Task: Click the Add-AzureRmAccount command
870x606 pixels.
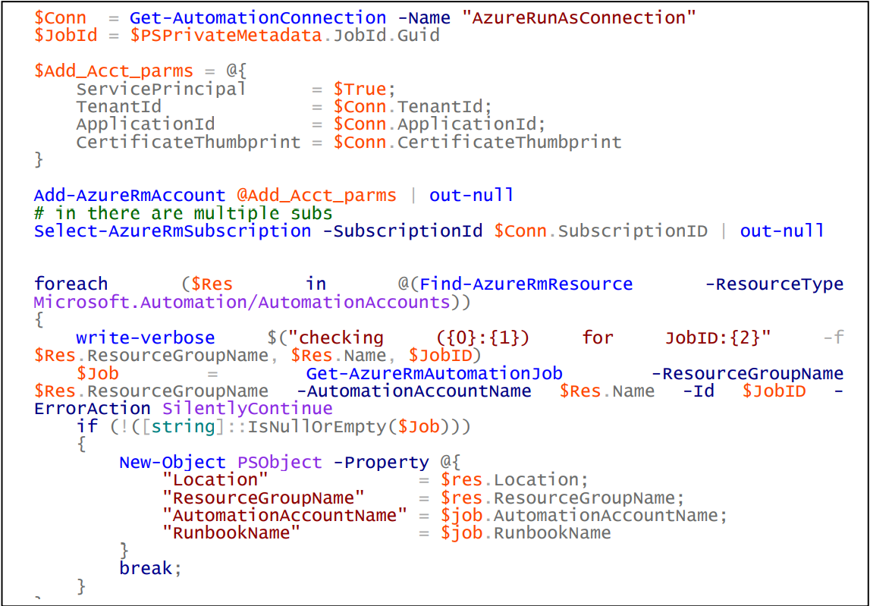Action: click(130, 196)
